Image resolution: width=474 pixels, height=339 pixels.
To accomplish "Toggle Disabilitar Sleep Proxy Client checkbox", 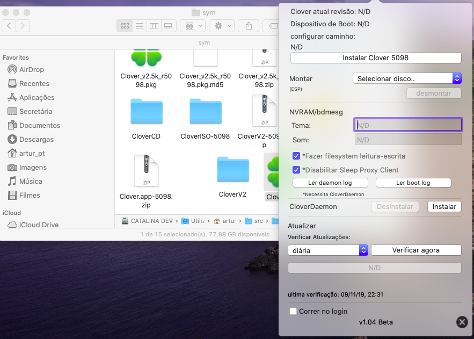I will tap(296, 170).
